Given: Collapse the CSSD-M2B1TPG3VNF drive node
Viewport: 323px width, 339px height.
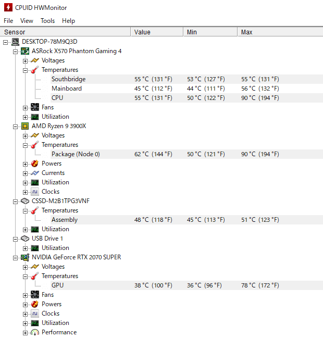Looking at the screenshot, I should click(x=15, y=202).
